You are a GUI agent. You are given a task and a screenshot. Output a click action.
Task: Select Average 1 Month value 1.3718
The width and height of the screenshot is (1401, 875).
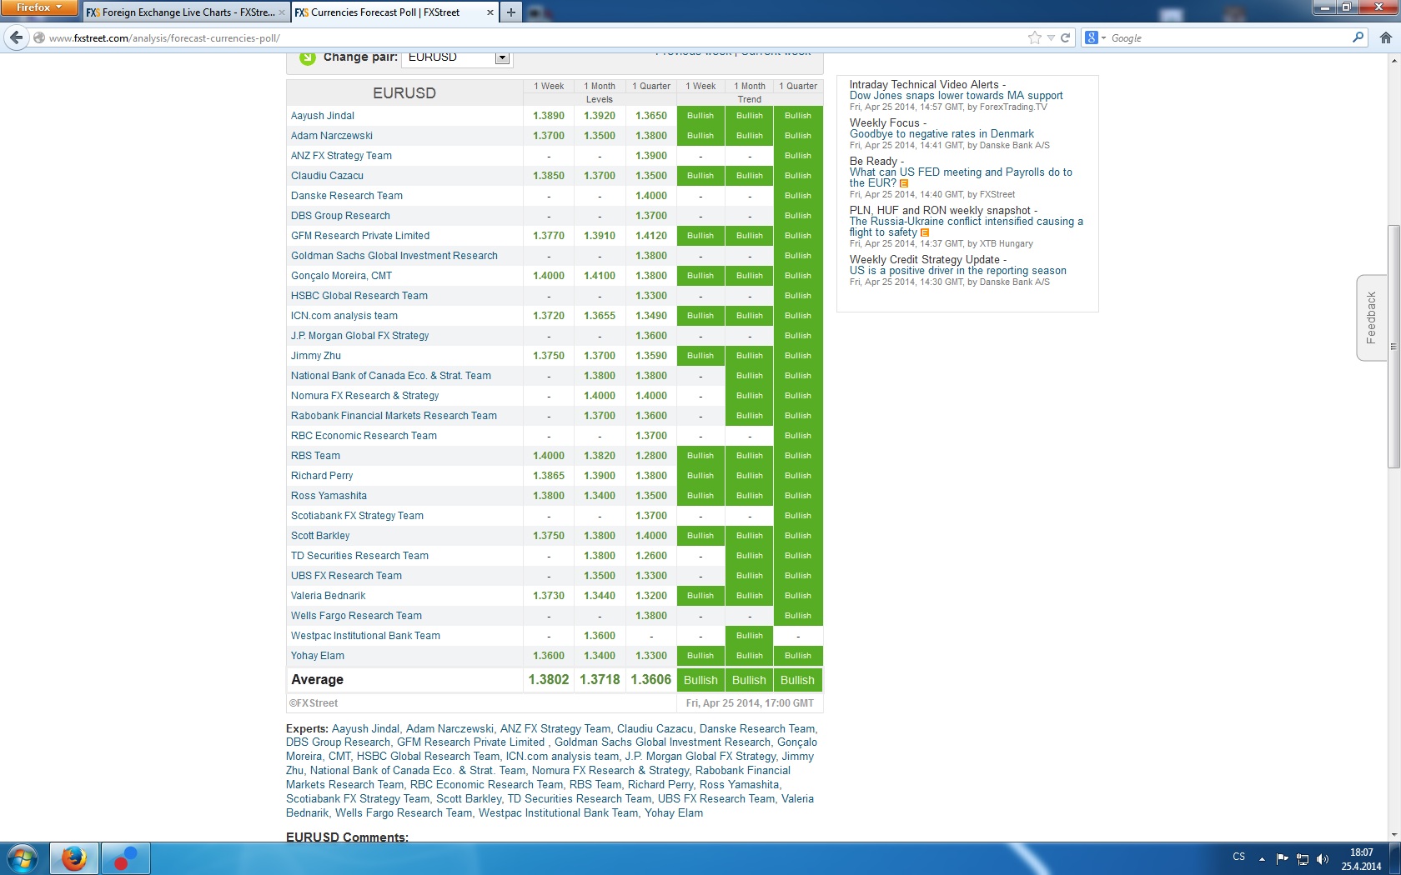pos(600,680)
